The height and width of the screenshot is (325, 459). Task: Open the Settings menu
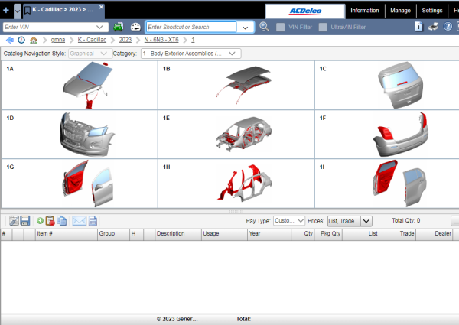click(431, 11)
